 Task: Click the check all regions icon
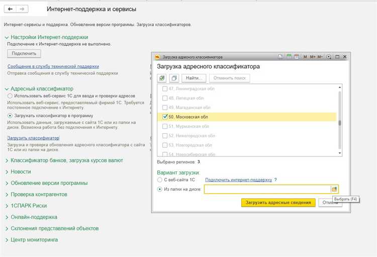[x=162, y=78]
